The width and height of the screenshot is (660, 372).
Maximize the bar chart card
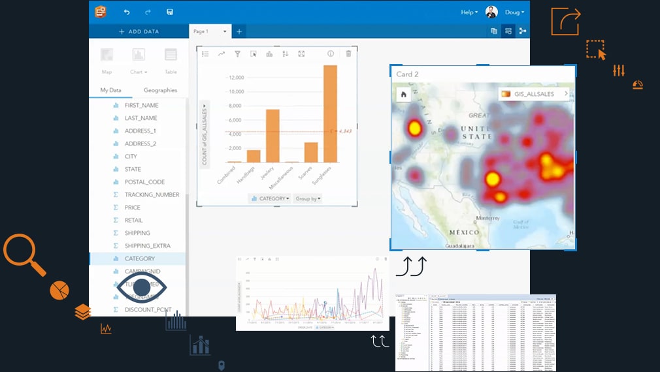301,54
